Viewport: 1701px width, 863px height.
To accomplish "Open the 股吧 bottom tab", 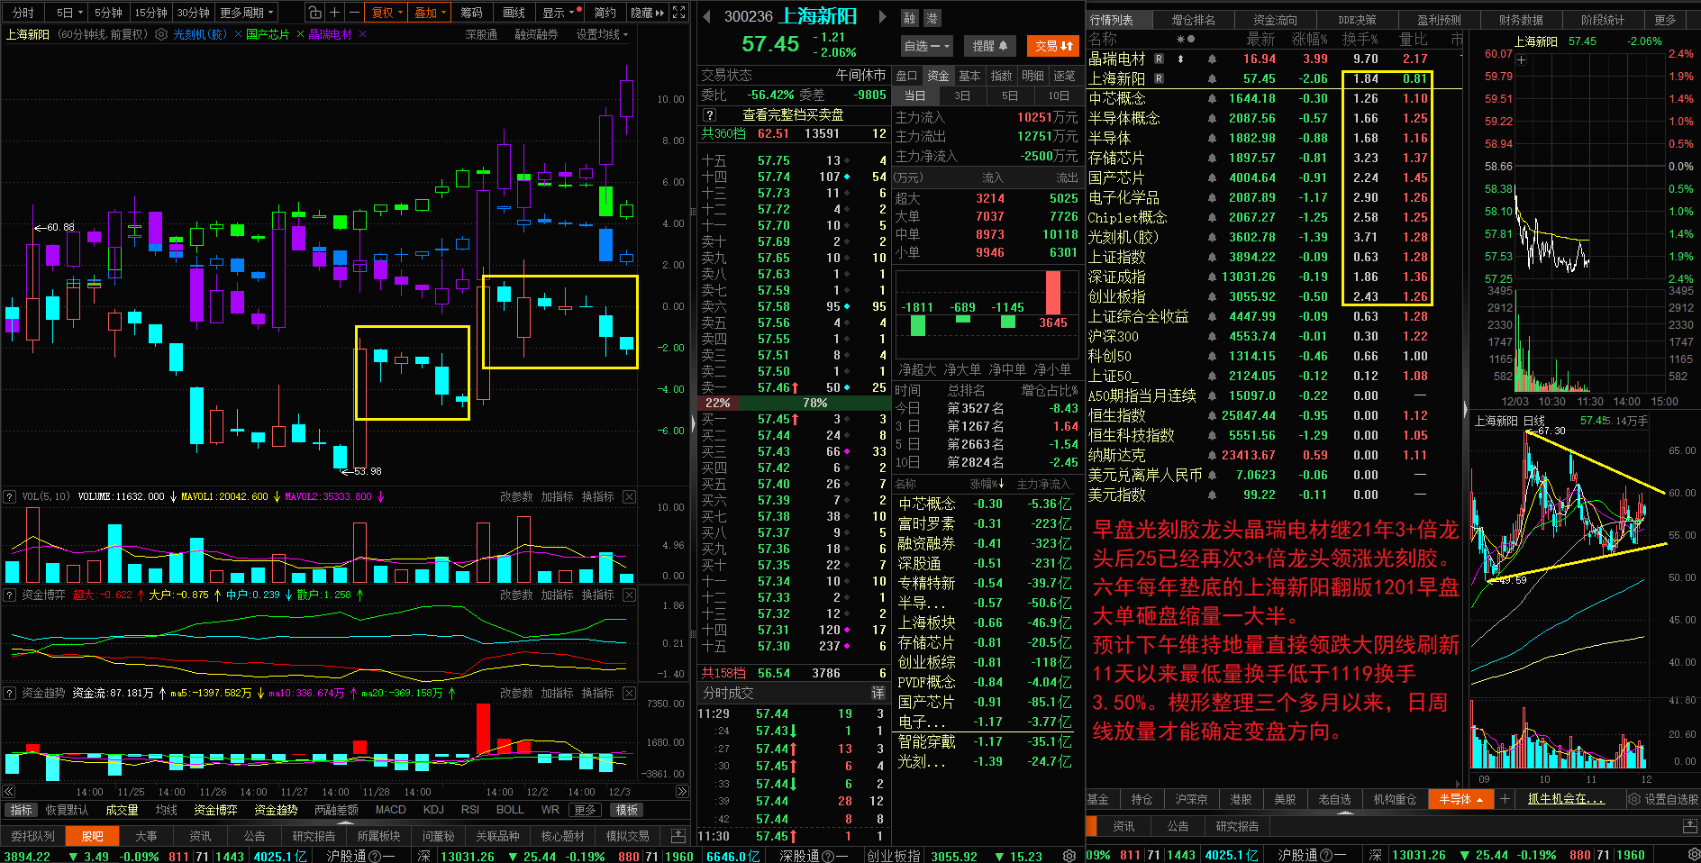I will click(93, 836).
